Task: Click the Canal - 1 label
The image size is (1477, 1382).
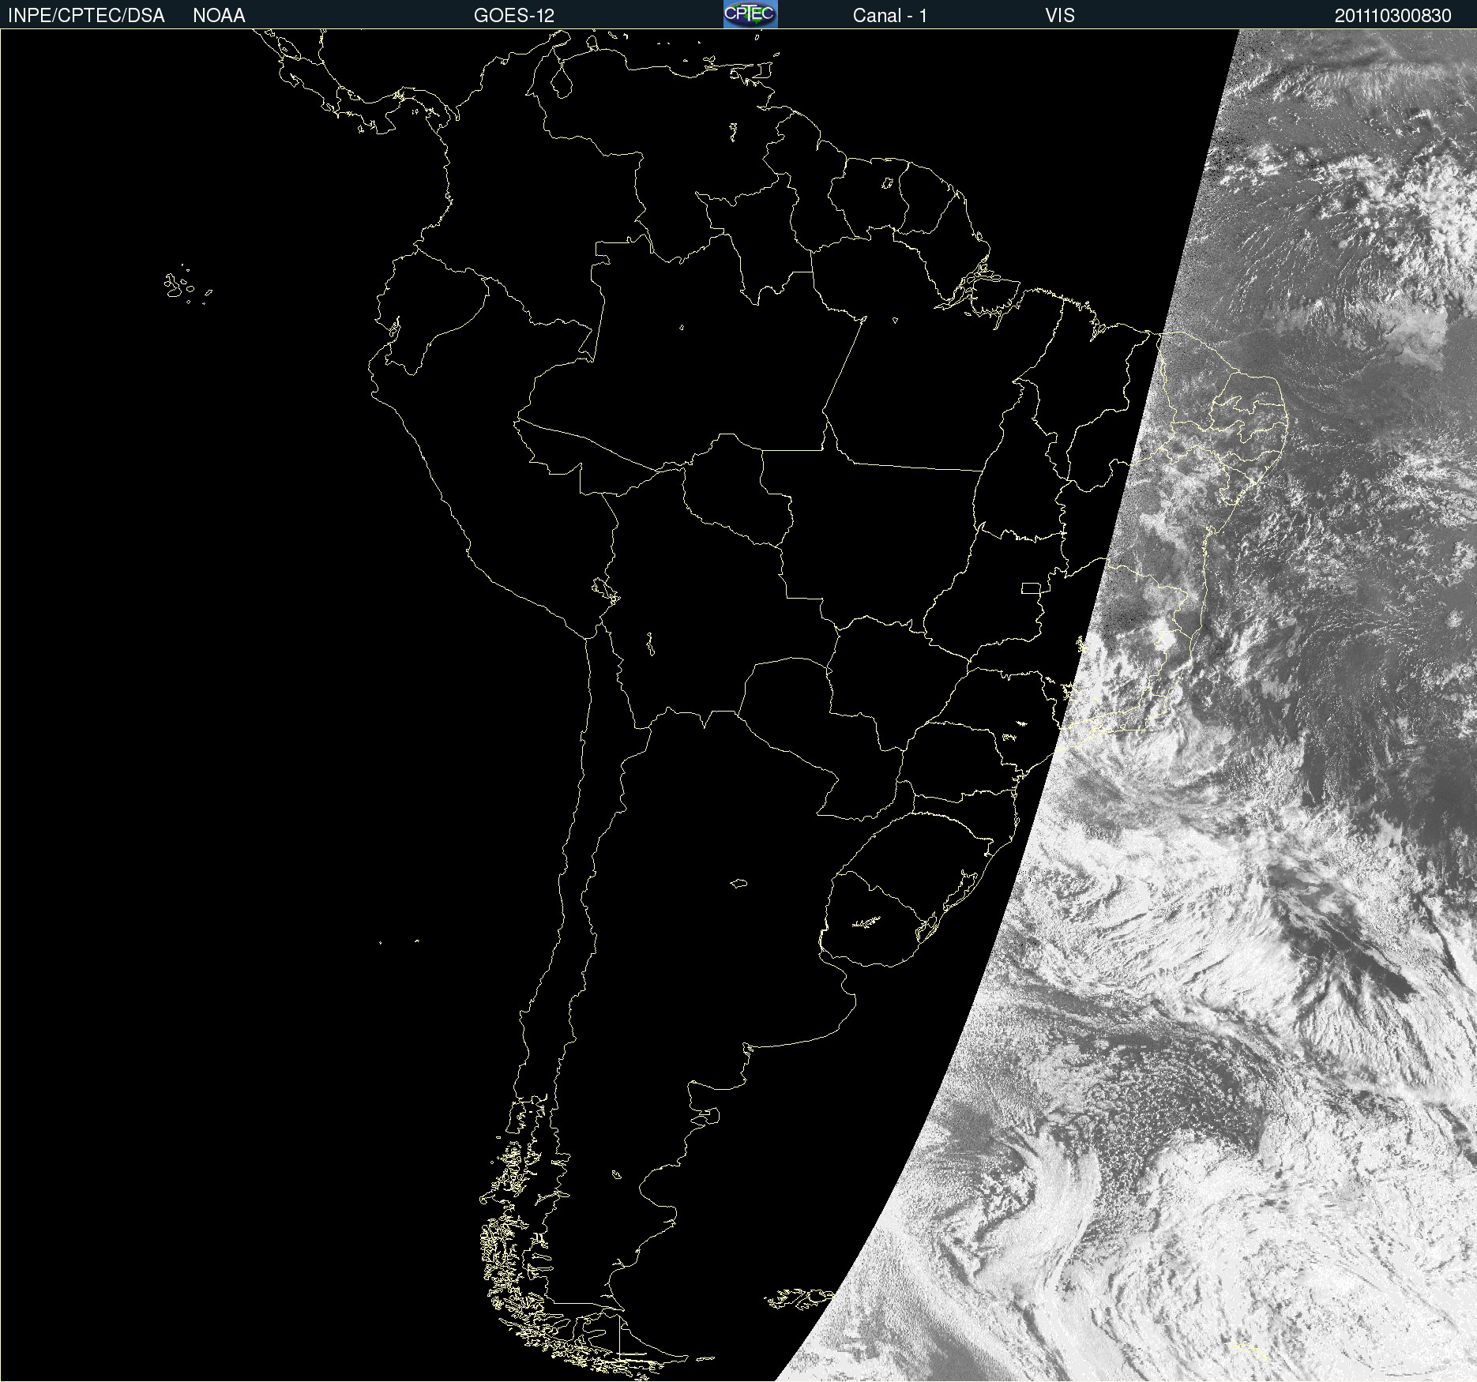Action: (889, 16)
